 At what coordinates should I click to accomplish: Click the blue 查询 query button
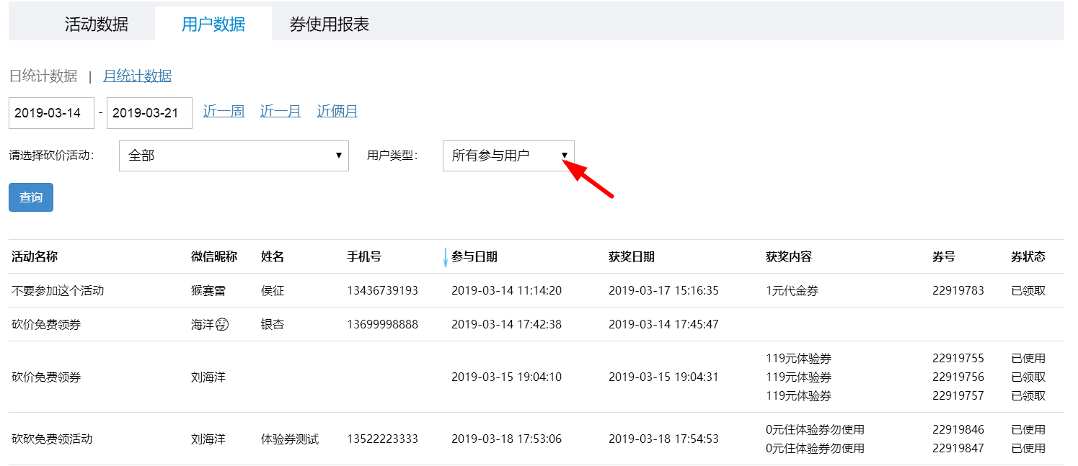coord(30,197)
